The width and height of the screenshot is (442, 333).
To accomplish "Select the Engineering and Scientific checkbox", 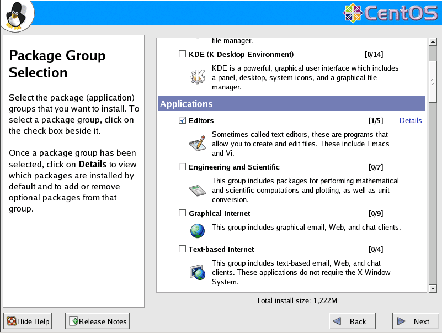I will (183, 167).
